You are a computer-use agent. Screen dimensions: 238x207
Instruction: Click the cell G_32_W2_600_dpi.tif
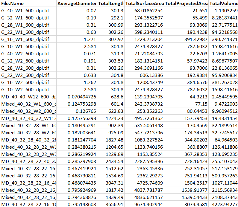[28, 61]
